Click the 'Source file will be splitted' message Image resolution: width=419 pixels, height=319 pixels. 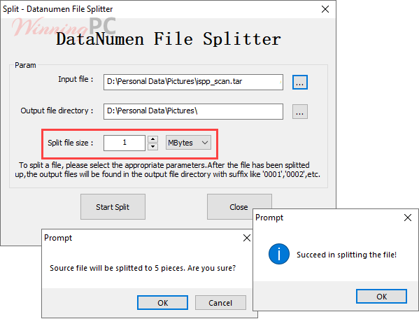tap(143, 268)
